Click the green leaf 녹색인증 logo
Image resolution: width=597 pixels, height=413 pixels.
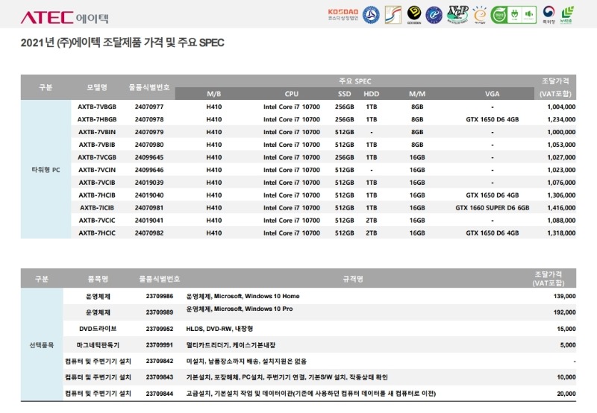pos(566,15)
